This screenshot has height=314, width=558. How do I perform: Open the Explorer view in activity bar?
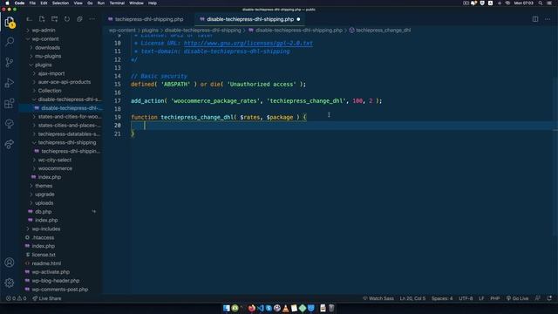(10, 23)
